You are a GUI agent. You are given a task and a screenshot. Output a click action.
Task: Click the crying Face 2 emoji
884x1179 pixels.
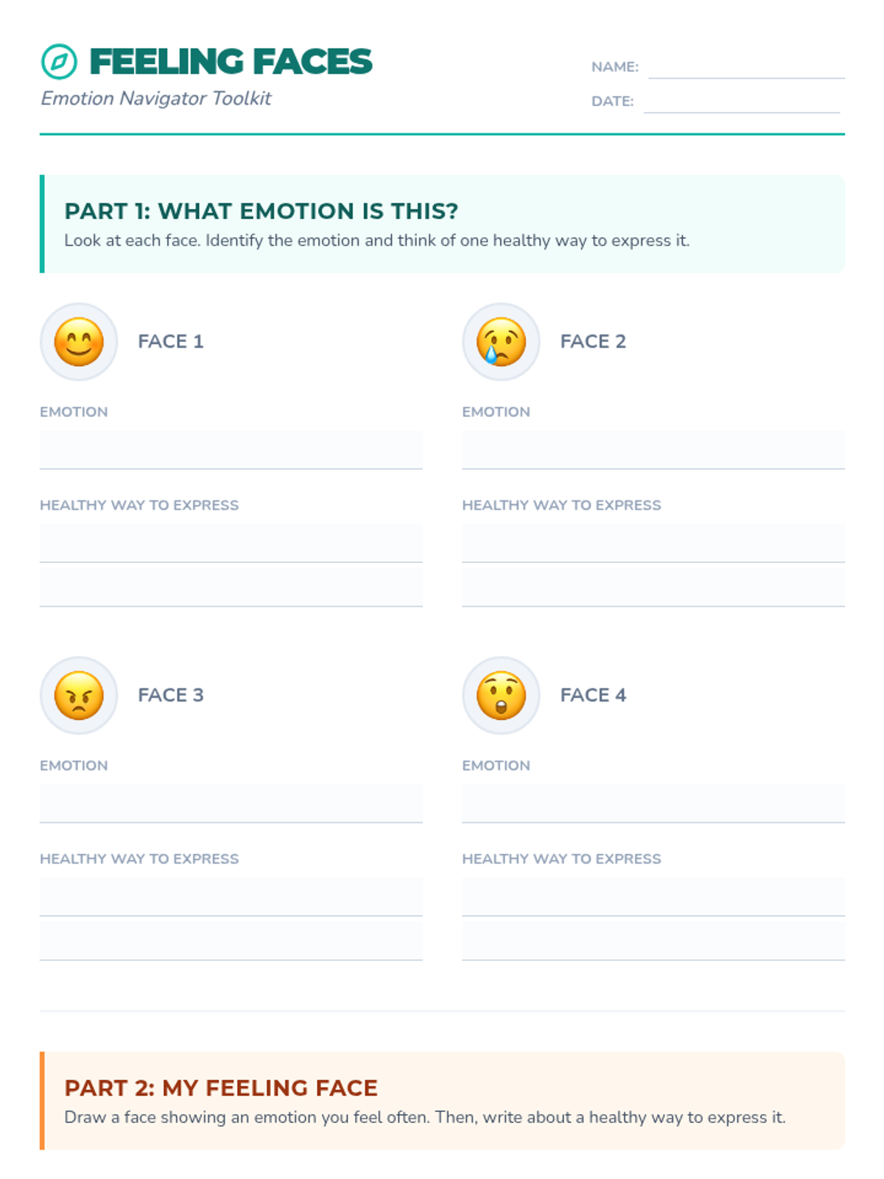(x=501, y=342)
